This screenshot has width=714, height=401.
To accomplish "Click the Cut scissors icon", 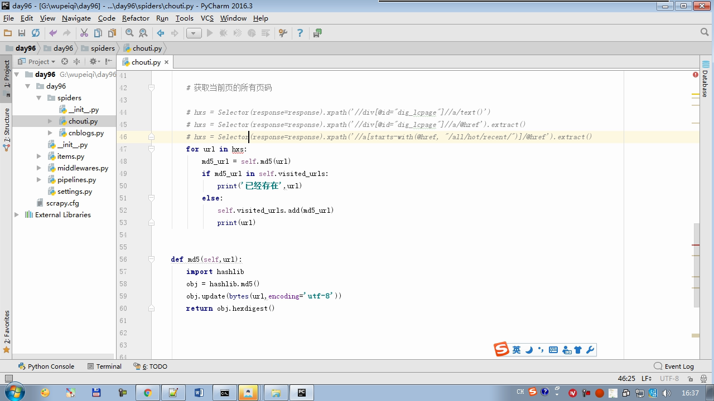I will [x=84, y=33].
